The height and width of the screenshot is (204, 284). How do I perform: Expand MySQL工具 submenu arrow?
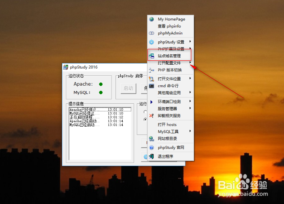[x=190, y=131]
